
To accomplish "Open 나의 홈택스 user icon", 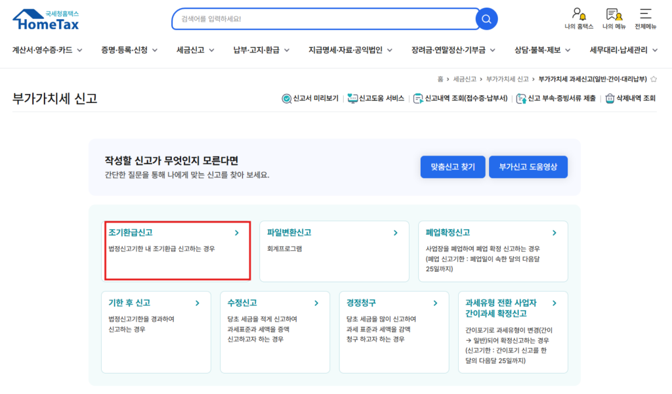I will [x=578, y=14].
